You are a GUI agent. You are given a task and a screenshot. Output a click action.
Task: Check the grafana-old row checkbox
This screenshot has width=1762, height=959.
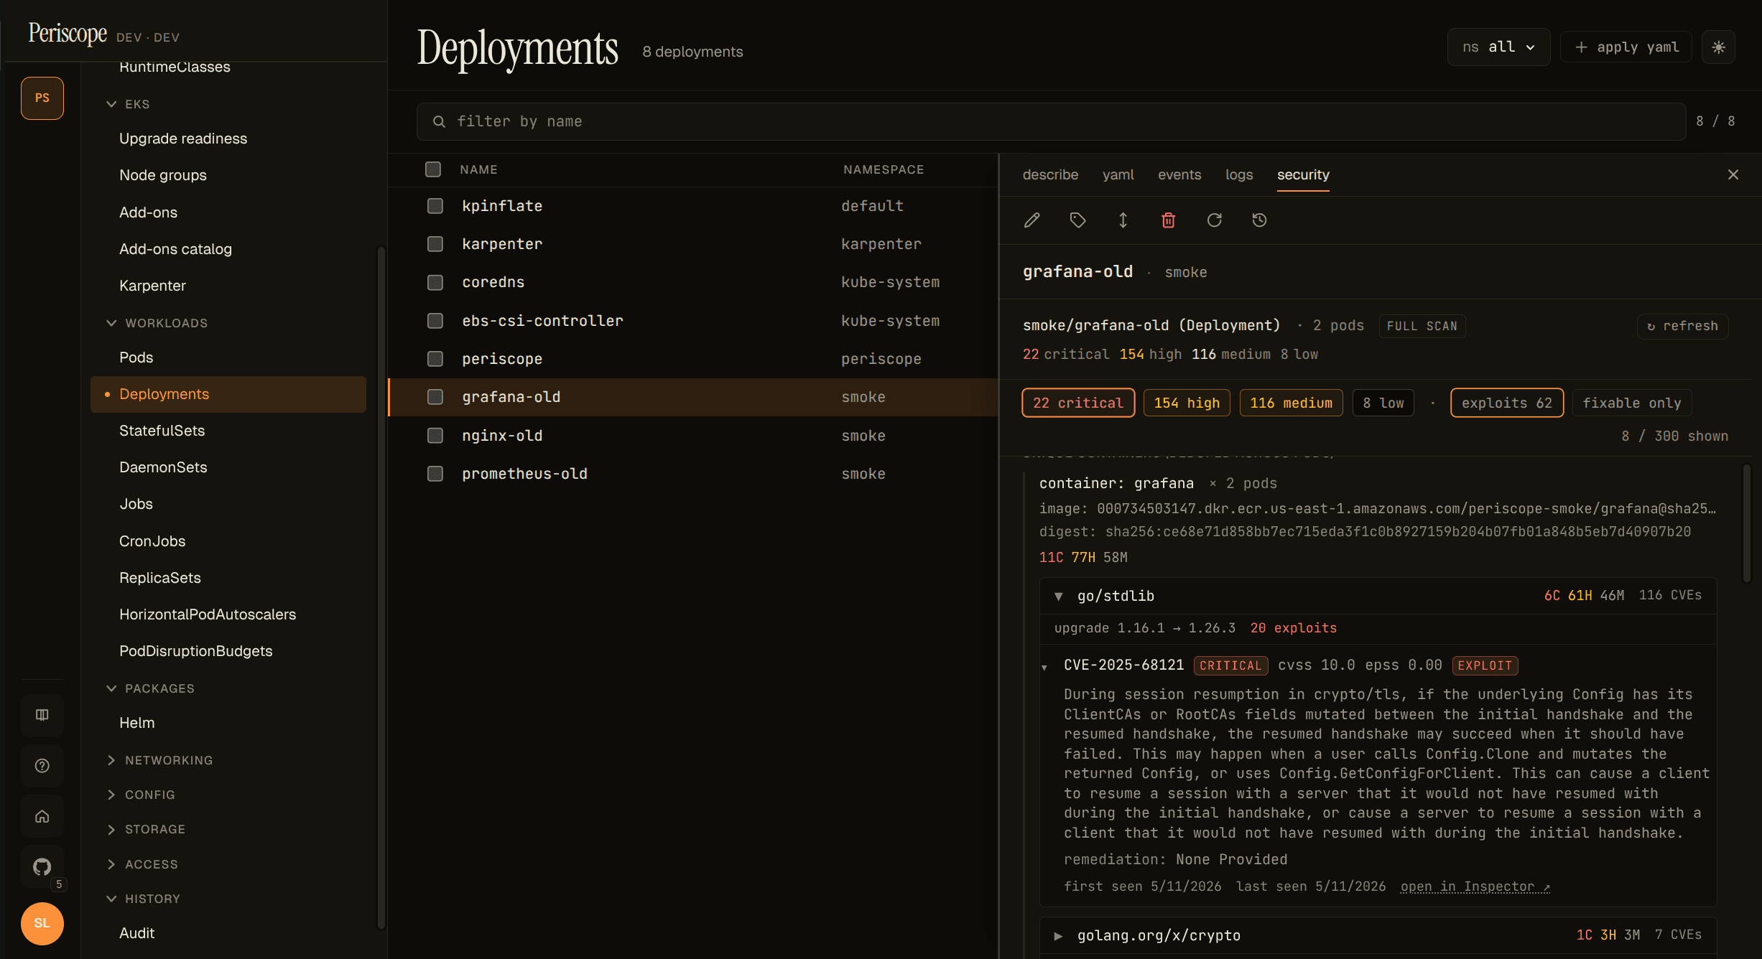435,397
